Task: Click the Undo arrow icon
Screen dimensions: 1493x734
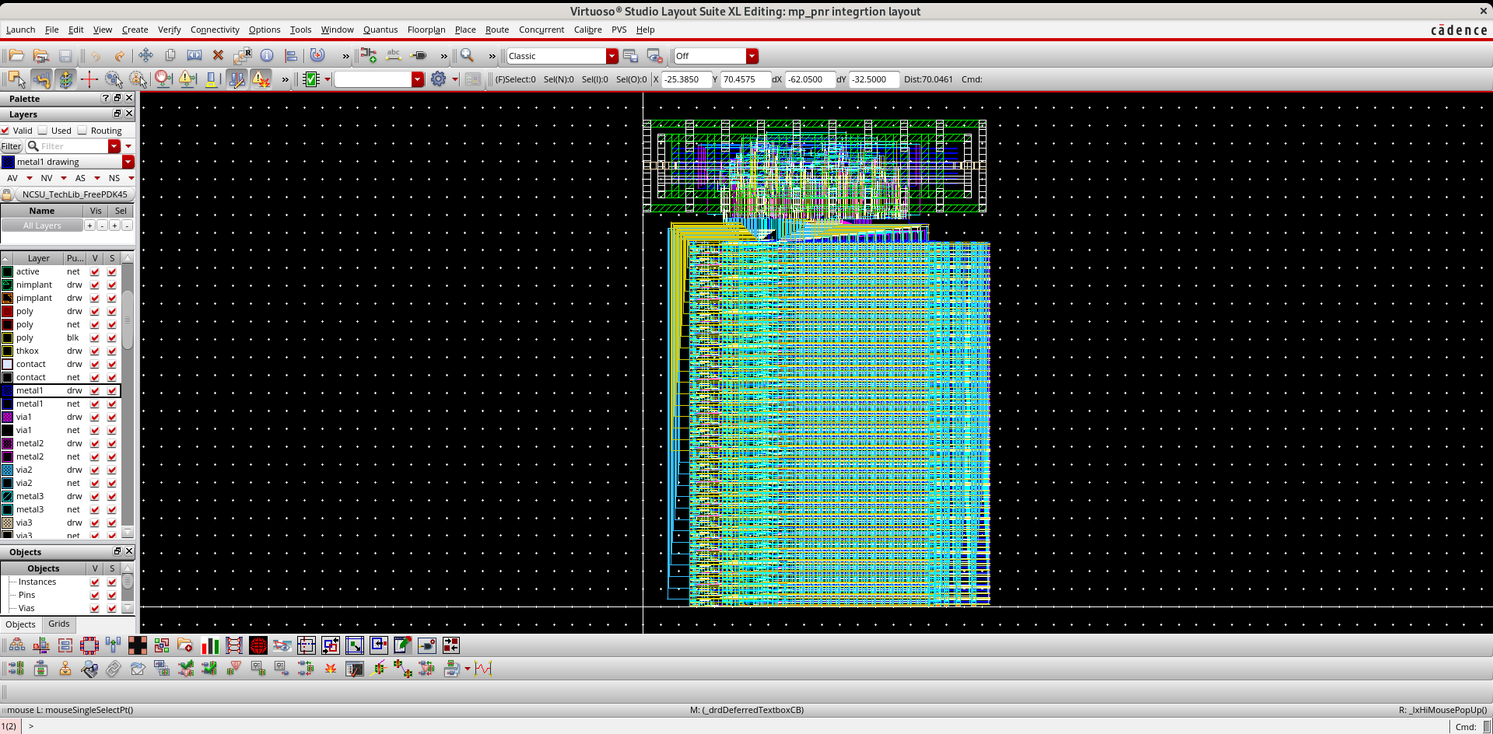Action: 96,56
